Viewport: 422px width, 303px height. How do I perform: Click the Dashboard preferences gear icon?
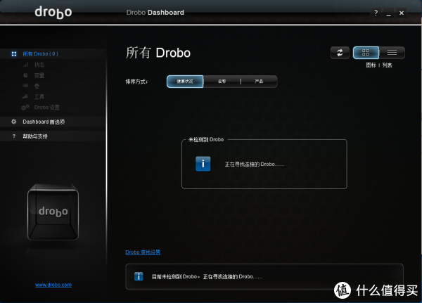coord(14,122)
